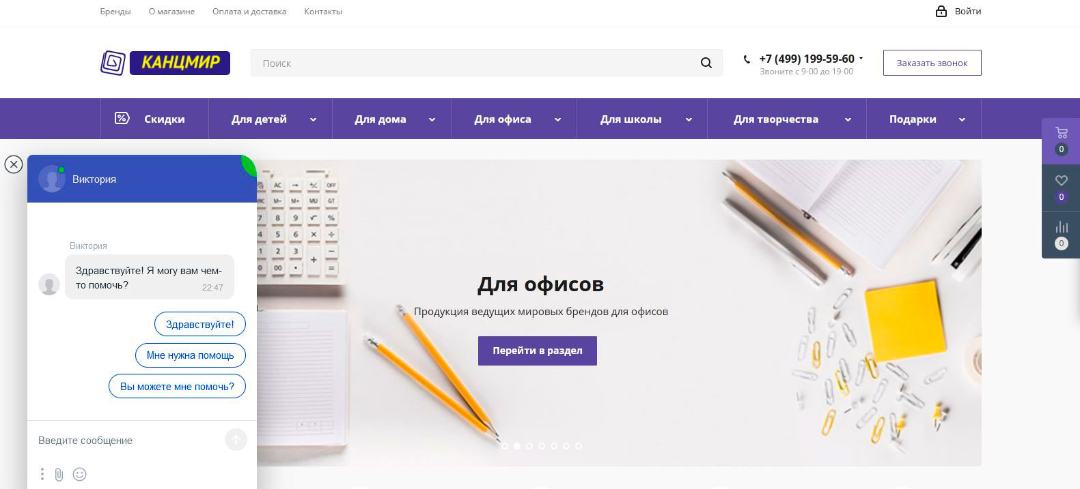
Task: Expand the Для офиса menu chevron
Action: [557, 119]
